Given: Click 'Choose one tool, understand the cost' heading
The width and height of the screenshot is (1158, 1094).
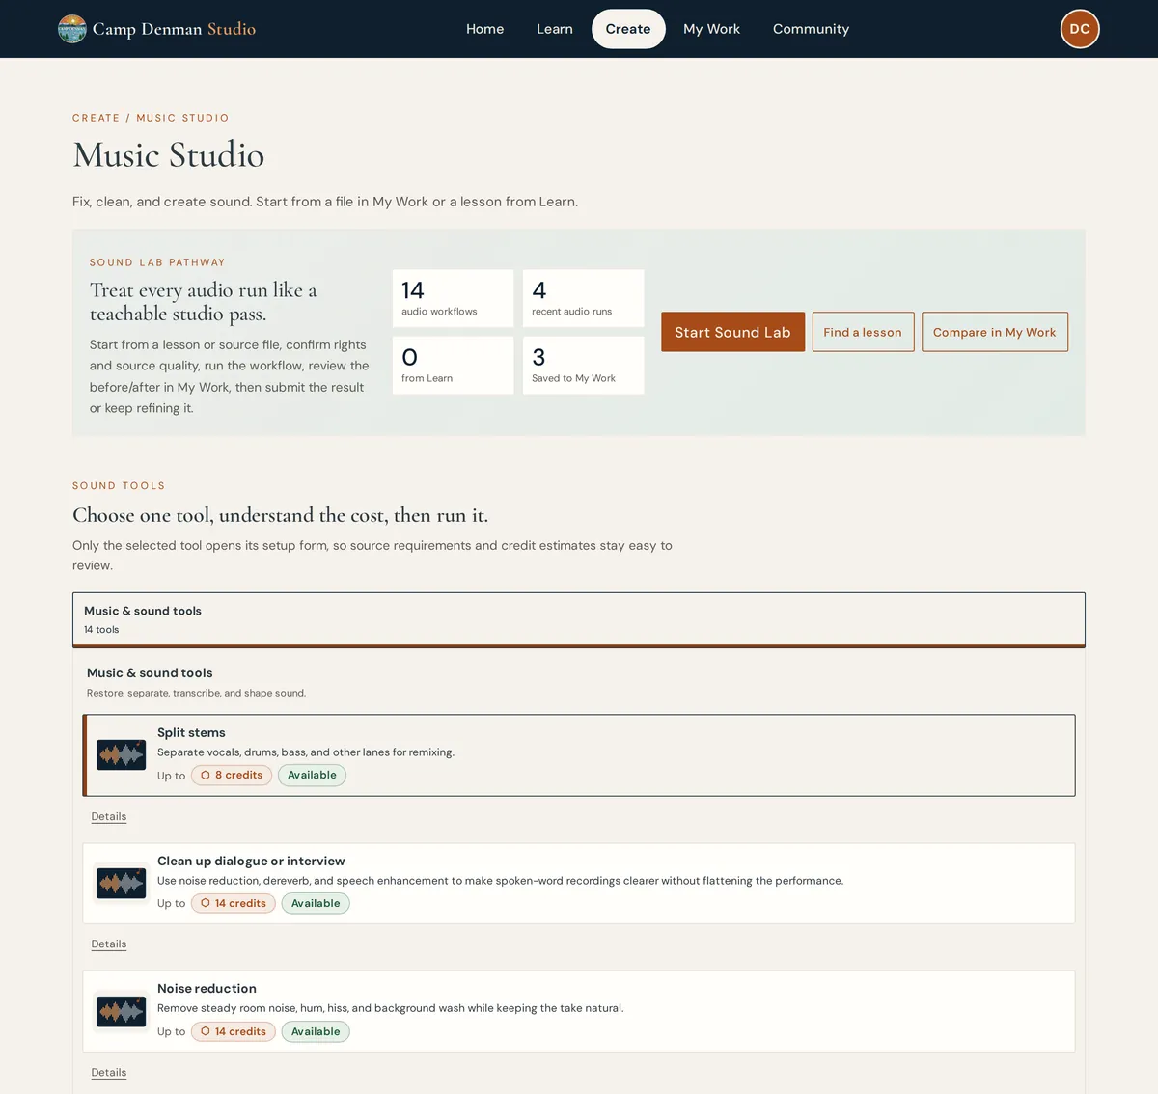Looking at the screenshot, I should click(280, 515).
